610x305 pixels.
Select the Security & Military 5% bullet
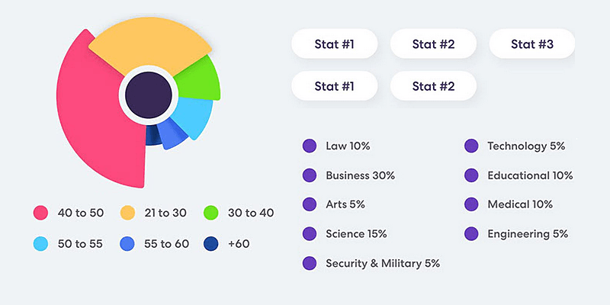coord(310,263)
